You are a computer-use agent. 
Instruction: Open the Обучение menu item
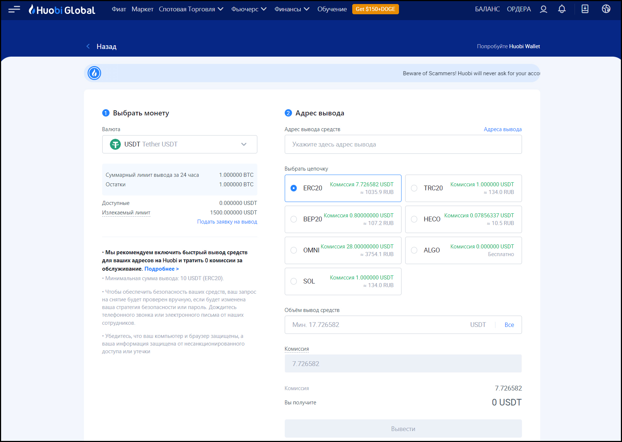332,9
